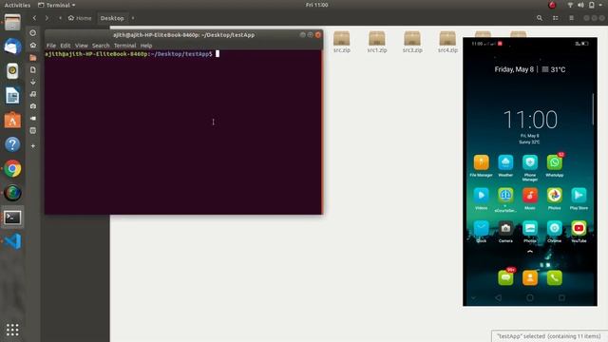Open Music folder in Files sidebar
This screenshot has height=342, width=608.
click(x=33, y=94)
